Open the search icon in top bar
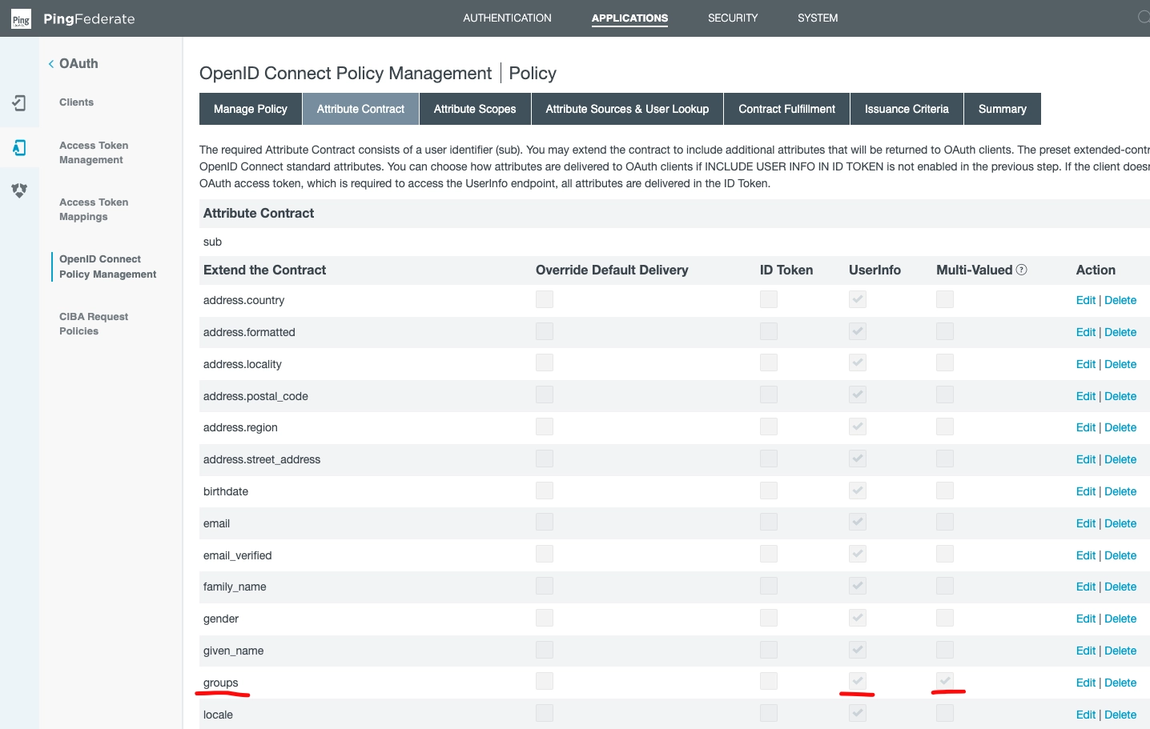Screen dimensions: 1150x729 coord(1143,17)
